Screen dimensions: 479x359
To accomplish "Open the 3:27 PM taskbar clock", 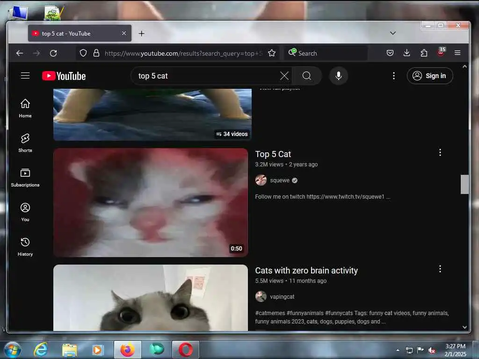I will click(x=456, y=350).
